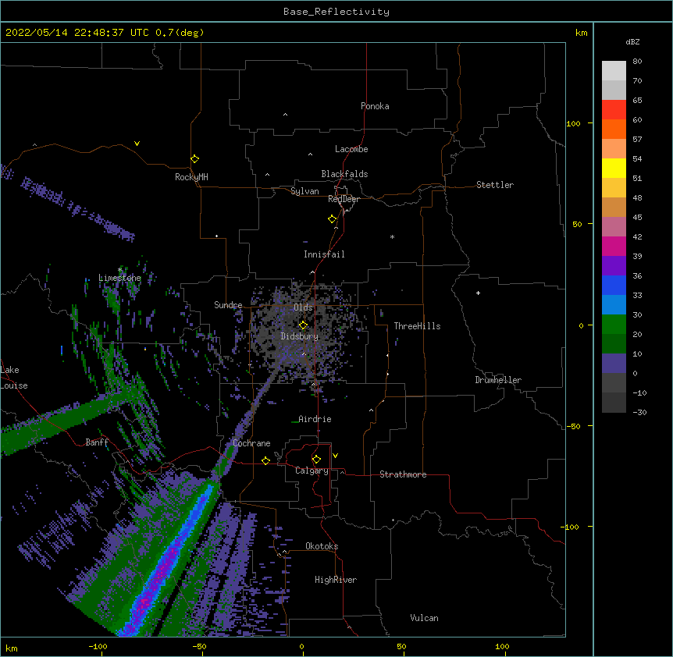Click the yellow diamond marker above RockyMH

coord(194,158)
